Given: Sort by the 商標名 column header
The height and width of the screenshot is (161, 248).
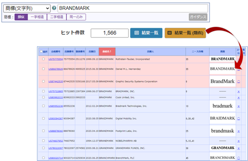Looking at the screenshot, I should click(x=107, y=52).
